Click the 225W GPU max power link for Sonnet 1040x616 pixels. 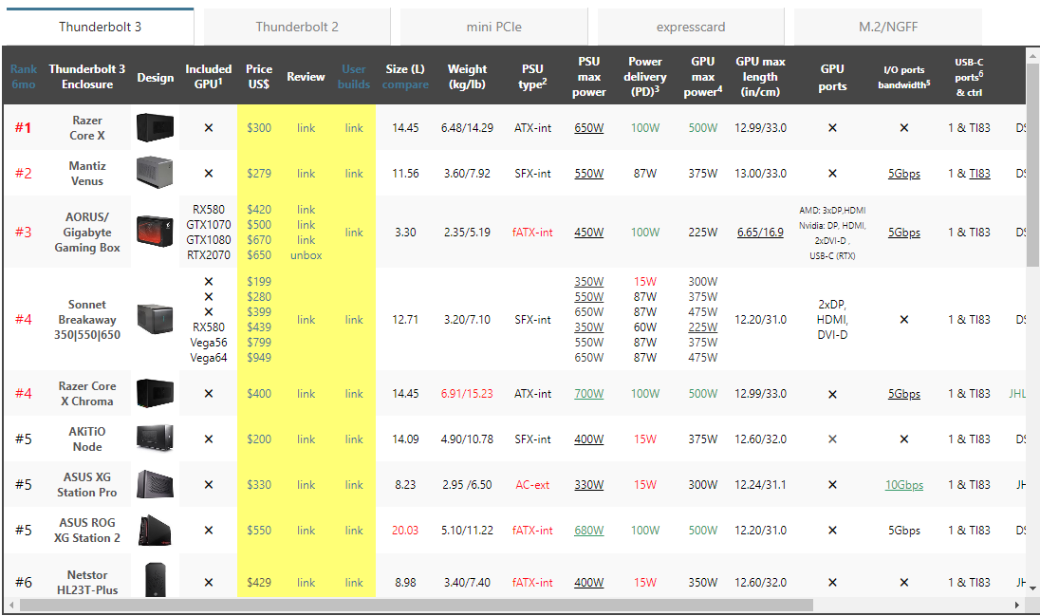coord(702,327)
